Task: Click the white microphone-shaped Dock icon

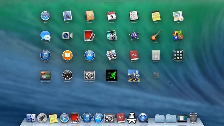Action: pos(132,118)
